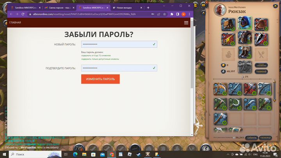Click the Собрать button in inventory

(x=251, y=137)
